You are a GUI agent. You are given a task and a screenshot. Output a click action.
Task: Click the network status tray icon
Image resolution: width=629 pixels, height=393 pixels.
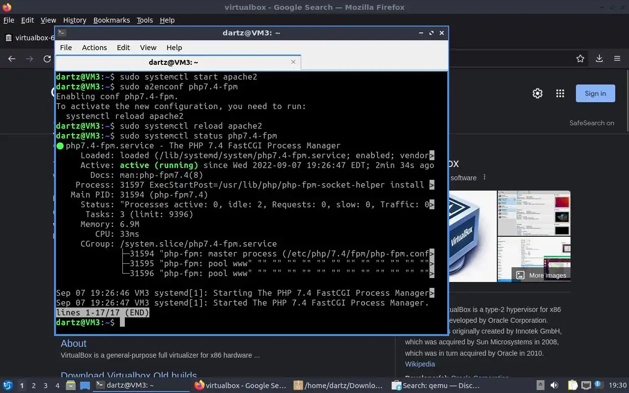[x=586, y=386]
